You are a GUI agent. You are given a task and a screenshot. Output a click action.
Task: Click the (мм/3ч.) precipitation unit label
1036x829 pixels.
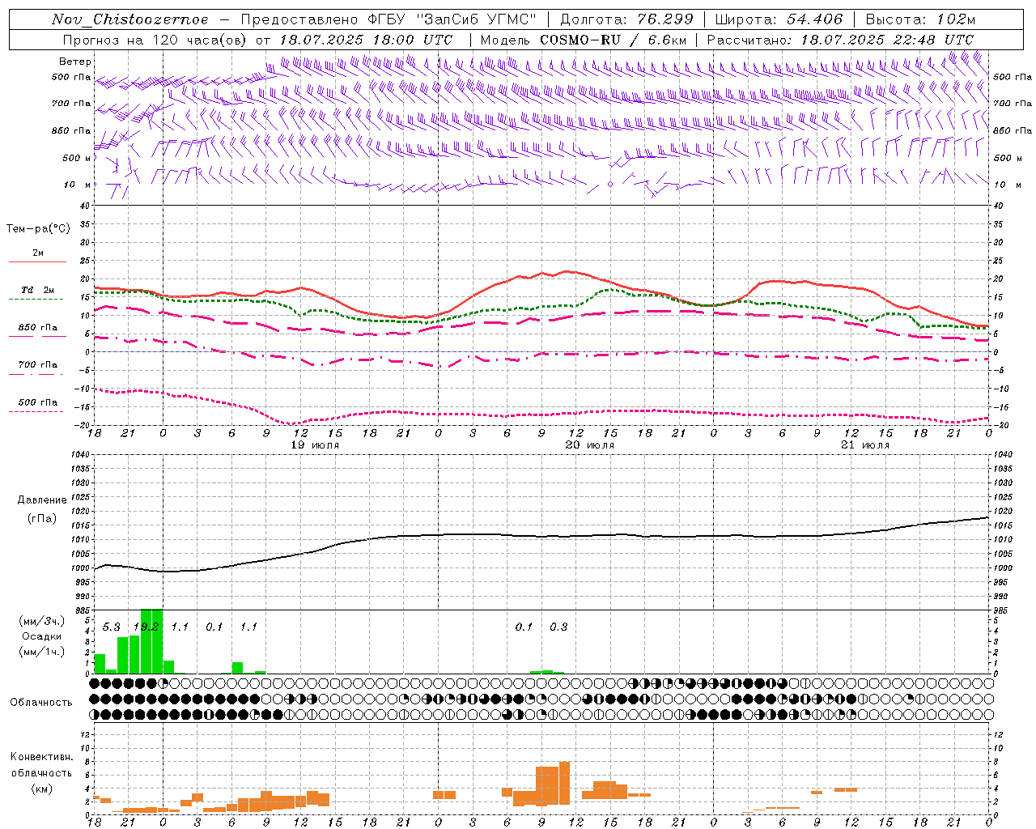(x=41, y=621)
